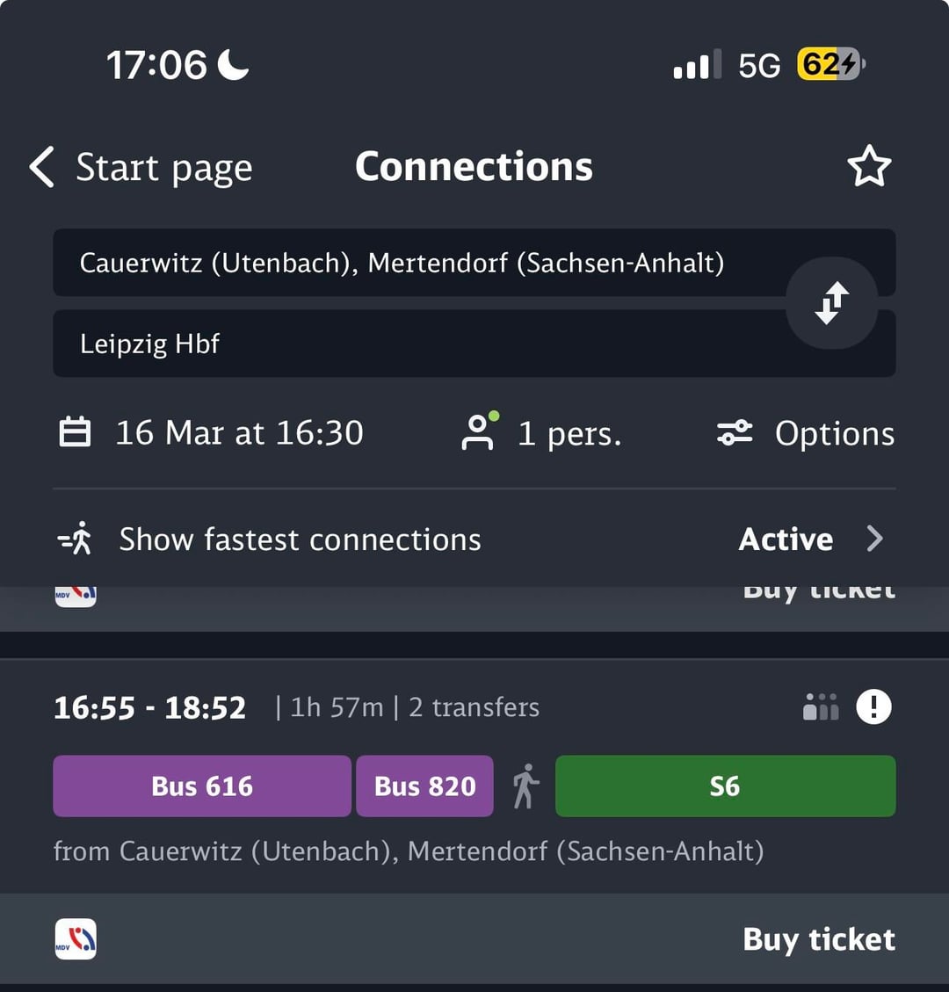Open the Options filter menu
Image resolution: width=949 pixels, height=992 pixels.
(834, 433)
